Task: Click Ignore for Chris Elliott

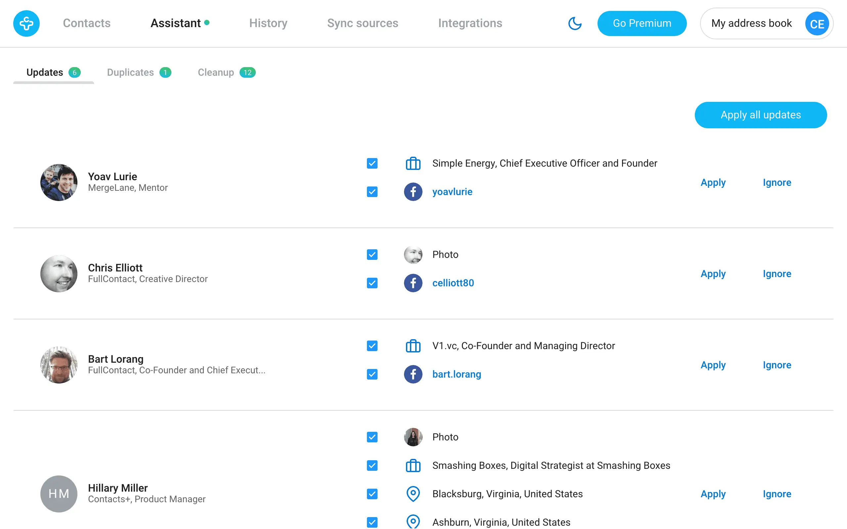Action: click(x=777, y=274)
